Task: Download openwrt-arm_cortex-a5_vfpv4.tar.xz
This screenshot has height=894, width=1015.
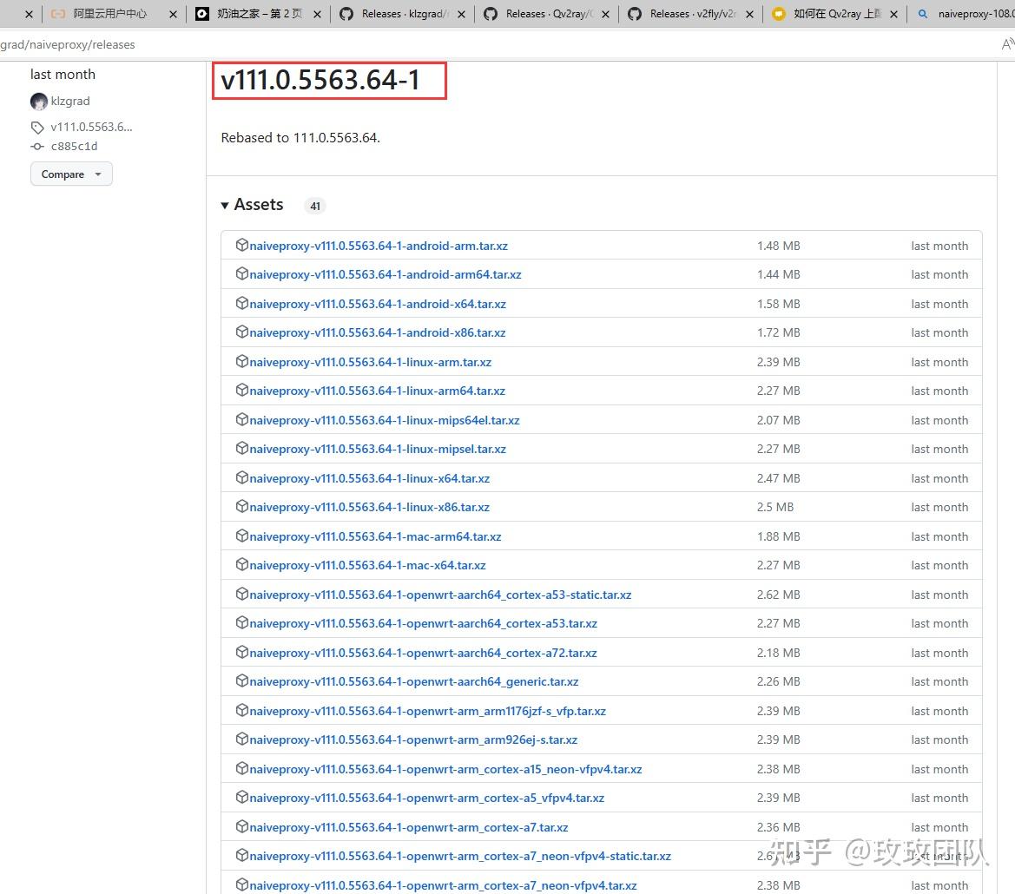Action: [427, 799]
